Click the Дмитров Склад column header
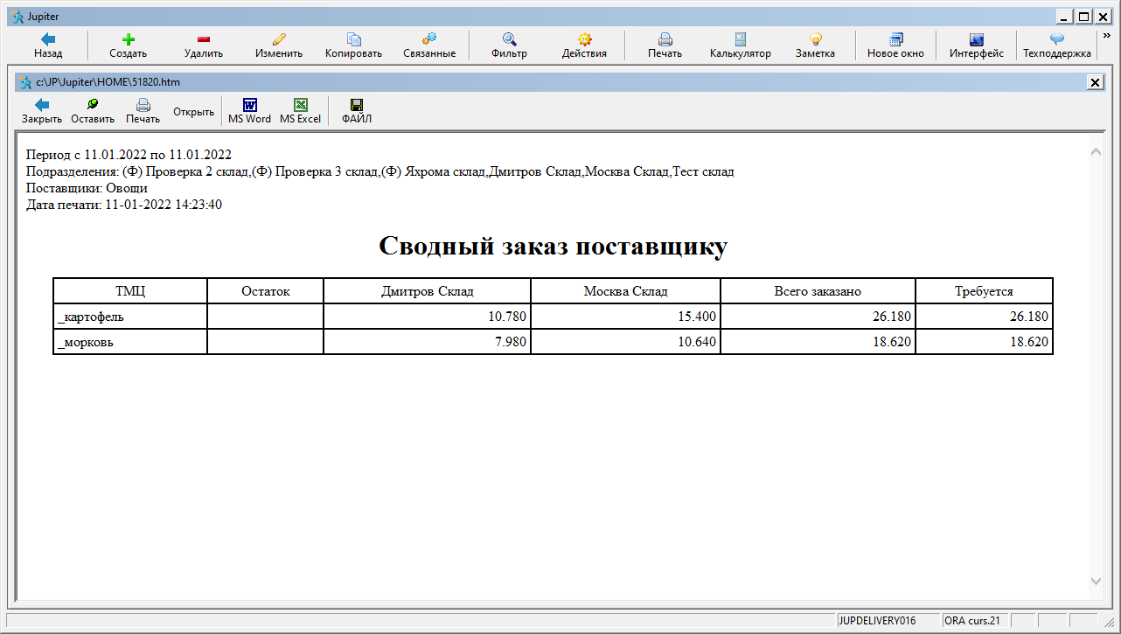The height and width of the screenshot is (634, 1121). 428,291
